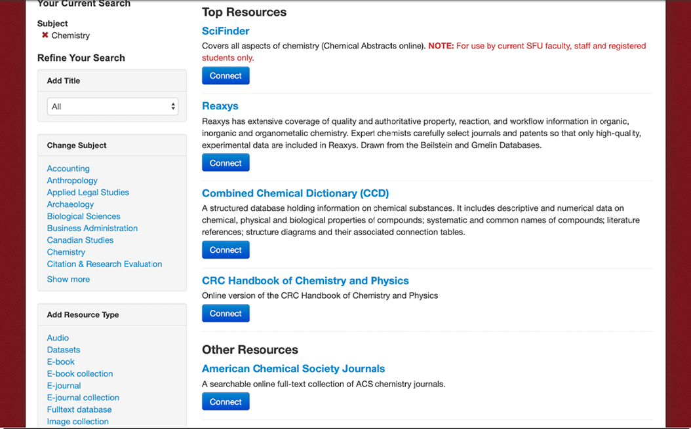Open the Combined Chemical Dictionary (CCD) page
This screenshot has width=691, height=429.
point(295,193)
